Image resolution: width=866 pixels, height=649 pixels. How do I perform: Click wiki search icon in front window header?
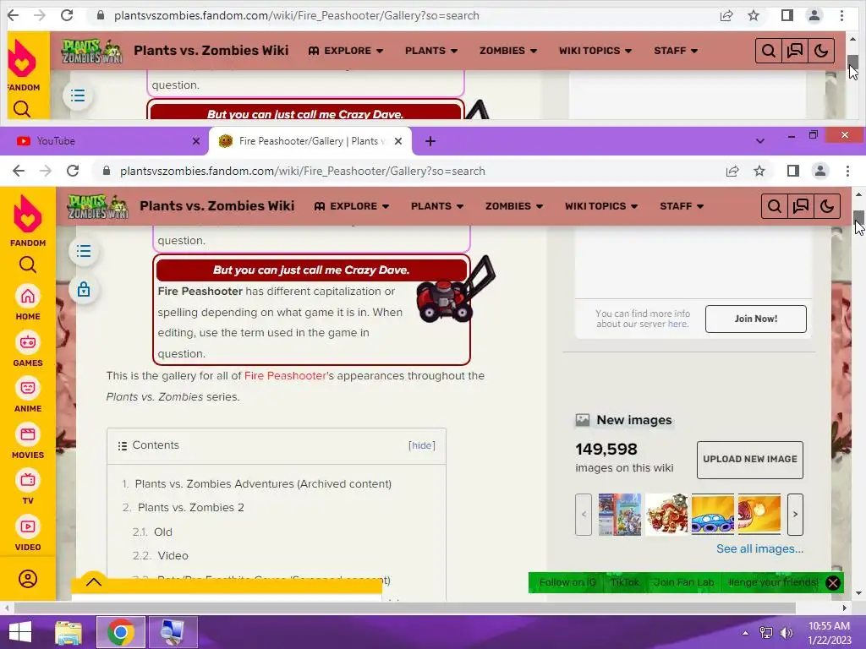tap(775, 206)
